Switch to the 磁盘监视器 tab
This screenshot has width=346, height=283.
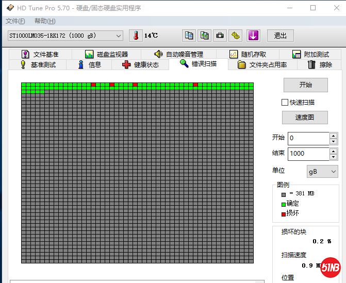107,54
